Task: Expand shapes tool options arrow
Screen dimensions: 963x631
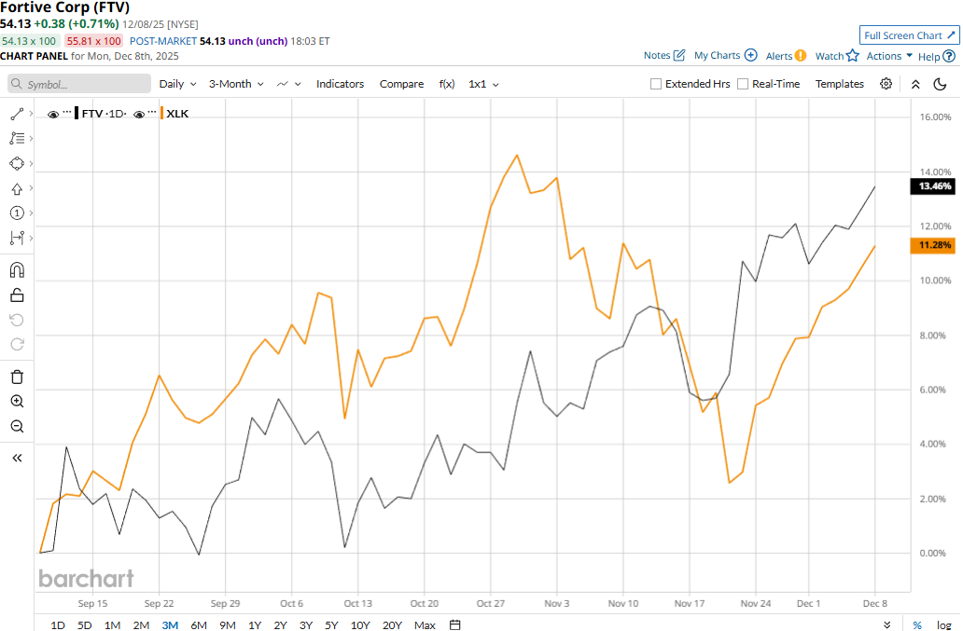Action: point(31,164)
